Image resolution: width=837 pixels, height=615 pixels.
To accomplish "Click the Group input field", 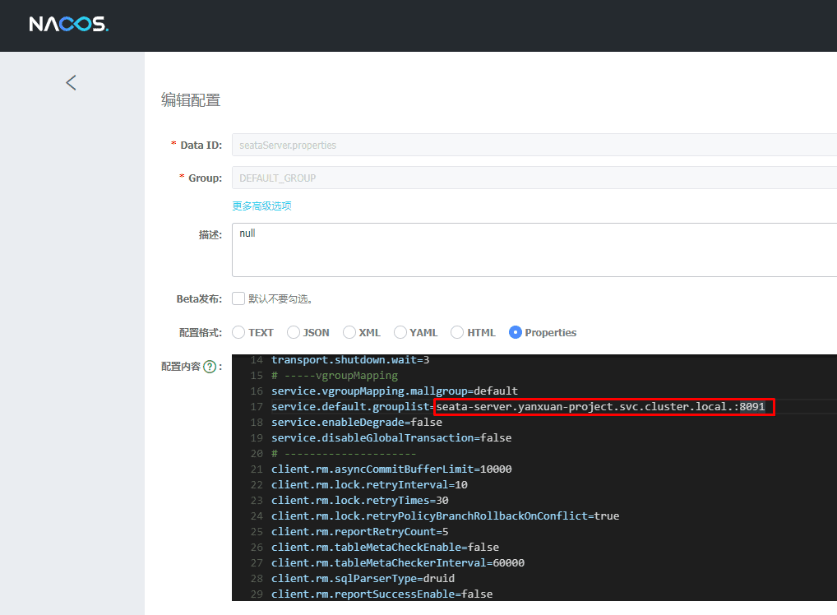I will (534, 178).
